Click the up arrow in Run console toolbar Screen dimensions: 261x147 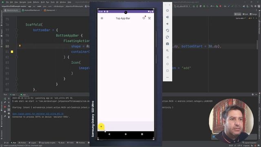(9, 98)
